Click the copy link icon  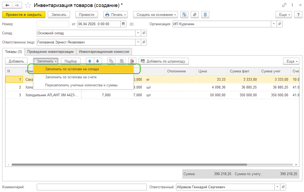point(284,5)
